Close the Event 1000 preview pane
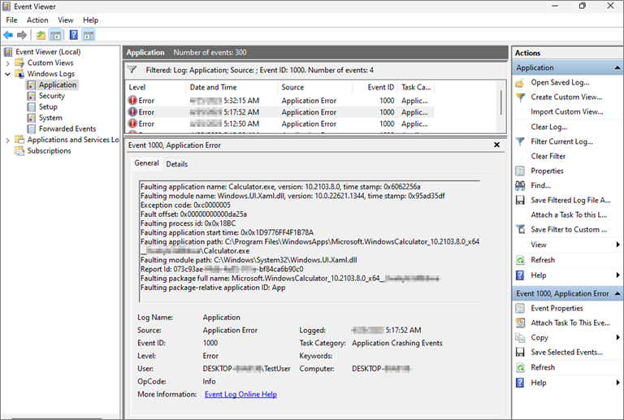The image size is (624, 420). click(x=496, y=145)
